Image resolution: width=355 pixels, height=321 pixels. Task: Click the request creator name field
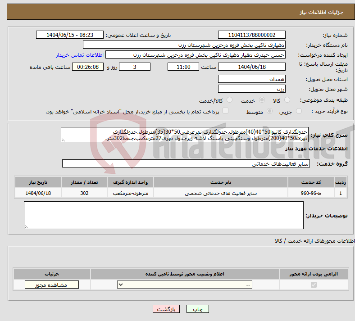click(196, 55)
